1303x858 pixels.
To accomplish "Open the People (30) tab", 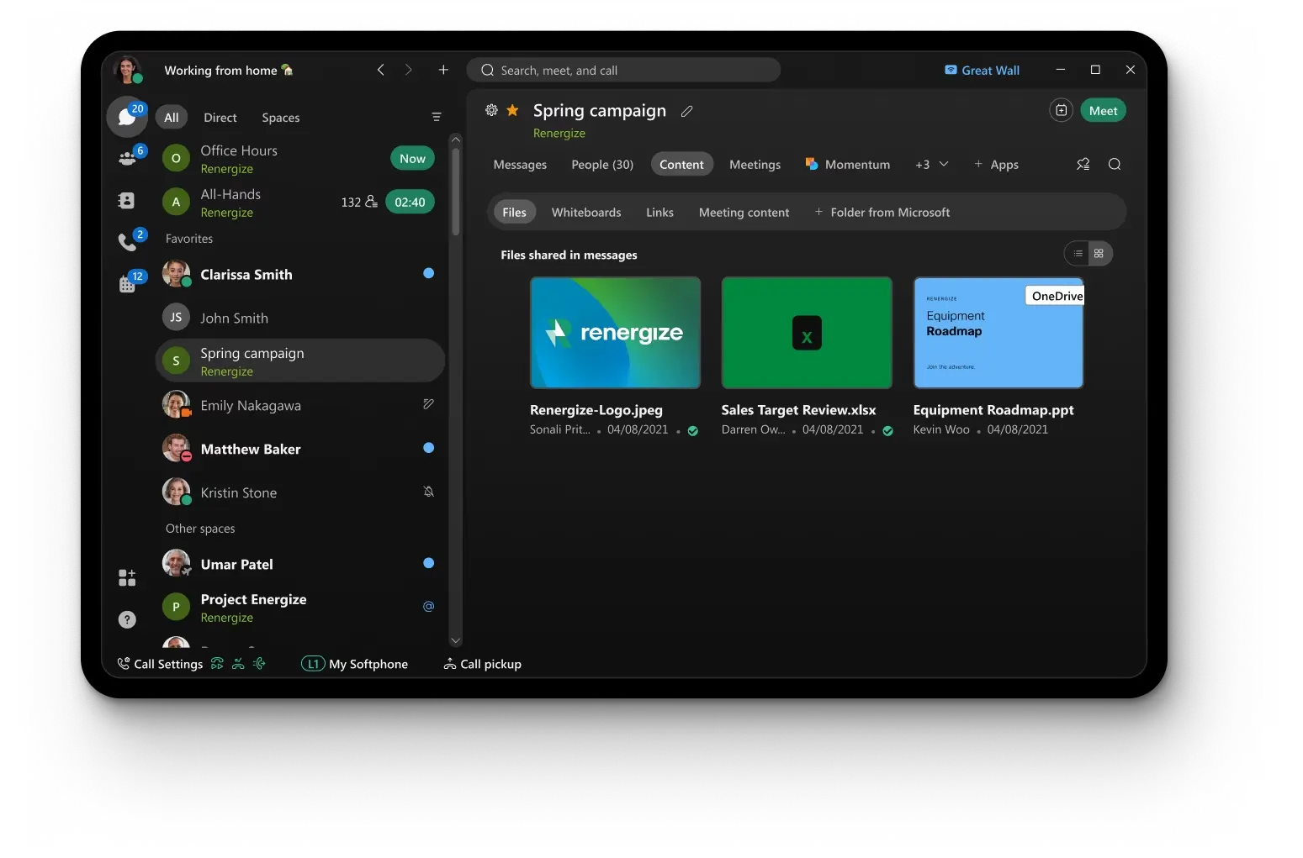I will tap(602, 165).
